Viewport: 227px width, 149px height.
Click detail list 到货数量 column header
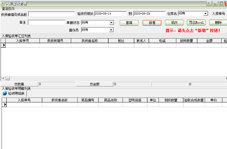coord(171,100)
